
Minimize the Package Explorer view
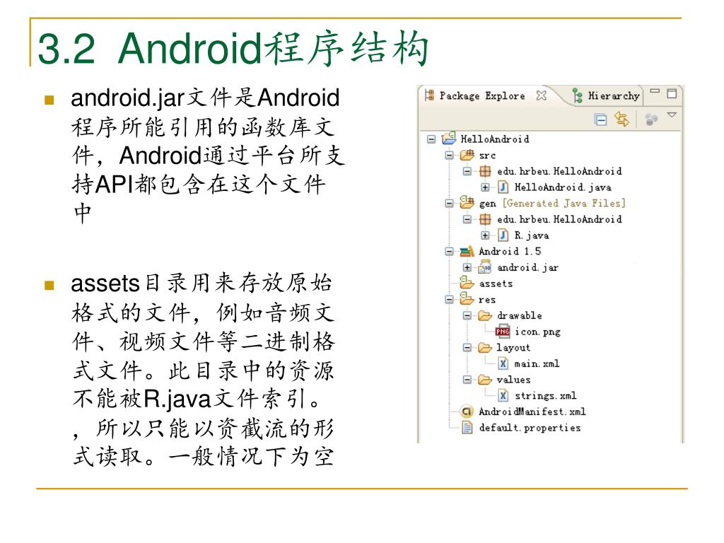pos(654,91)
